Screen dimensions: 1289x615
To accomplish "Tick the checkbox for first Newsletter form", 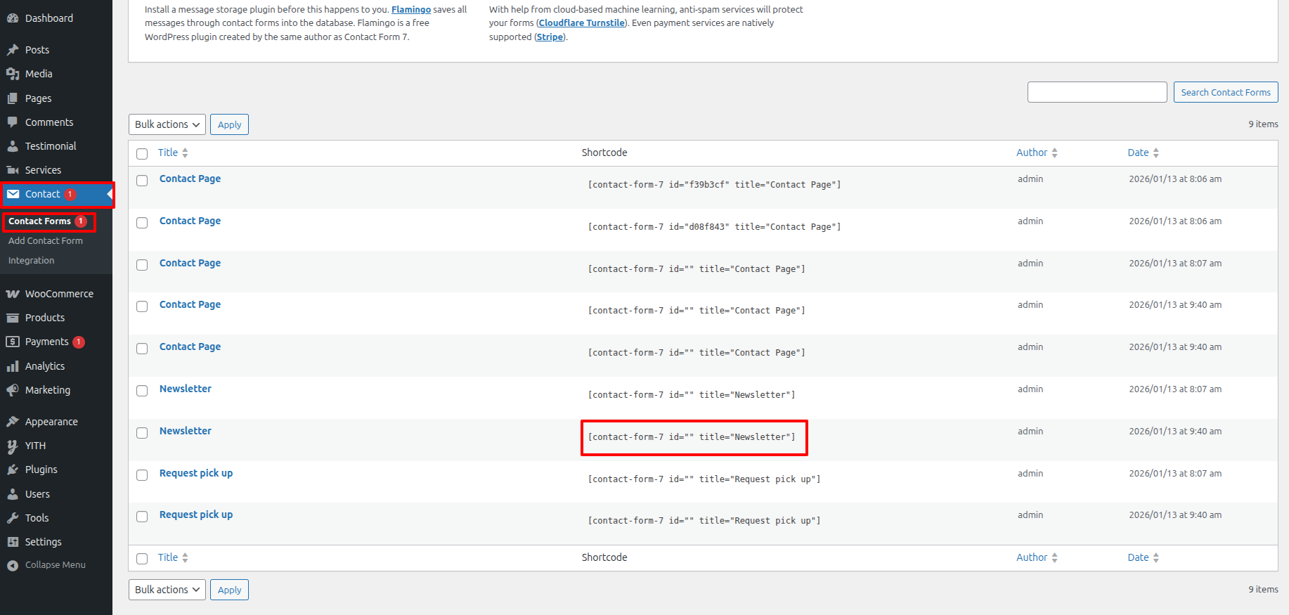I will pos(142,391).
